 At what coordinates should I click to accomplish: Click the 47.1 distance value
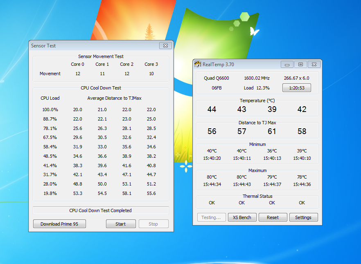[126, 175]
